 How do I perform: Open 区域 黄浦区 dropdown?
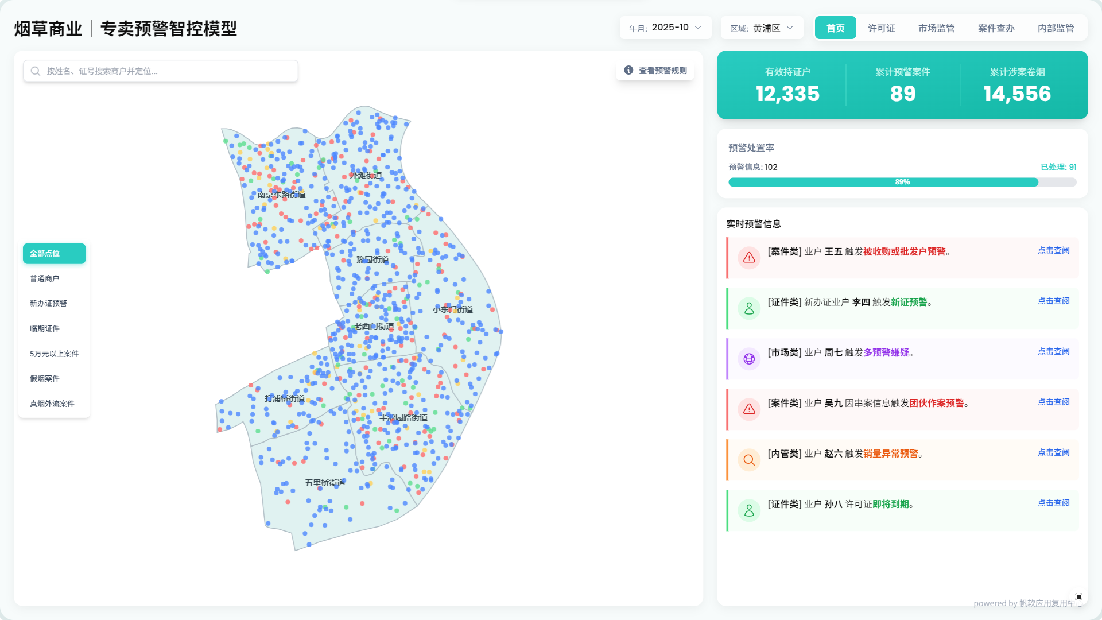pyautogui.click(x=762, y=28)
